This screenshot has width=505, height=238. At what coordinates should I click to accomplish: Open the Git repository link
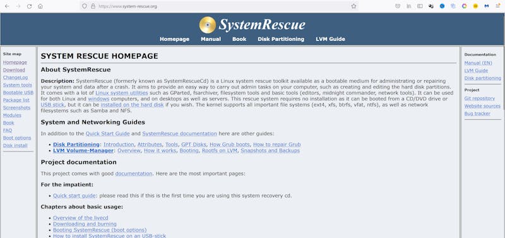[x=480, y=98]
